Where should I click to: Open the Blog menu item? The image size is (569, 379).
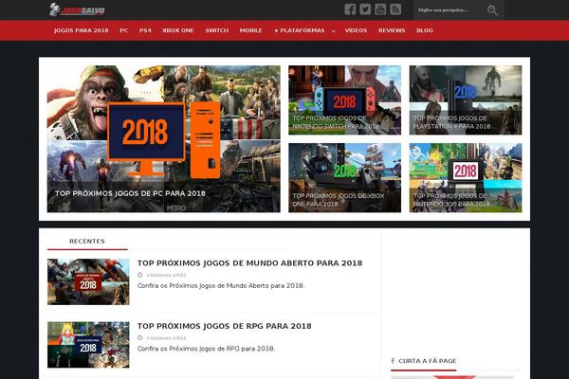coord(425,30)
